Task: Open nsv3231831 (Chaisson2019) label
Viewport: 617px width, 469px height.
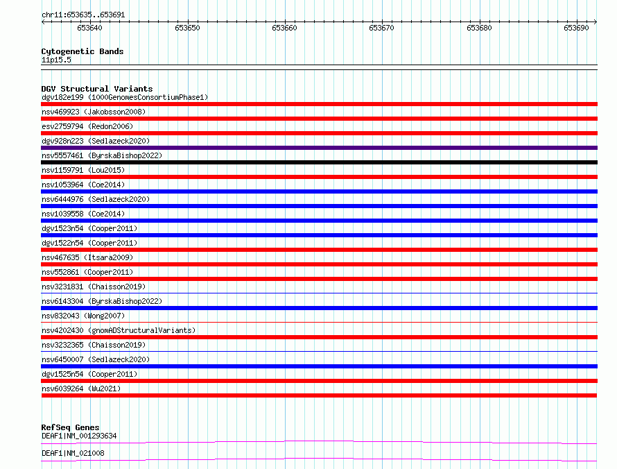Action: coord(94,287)
